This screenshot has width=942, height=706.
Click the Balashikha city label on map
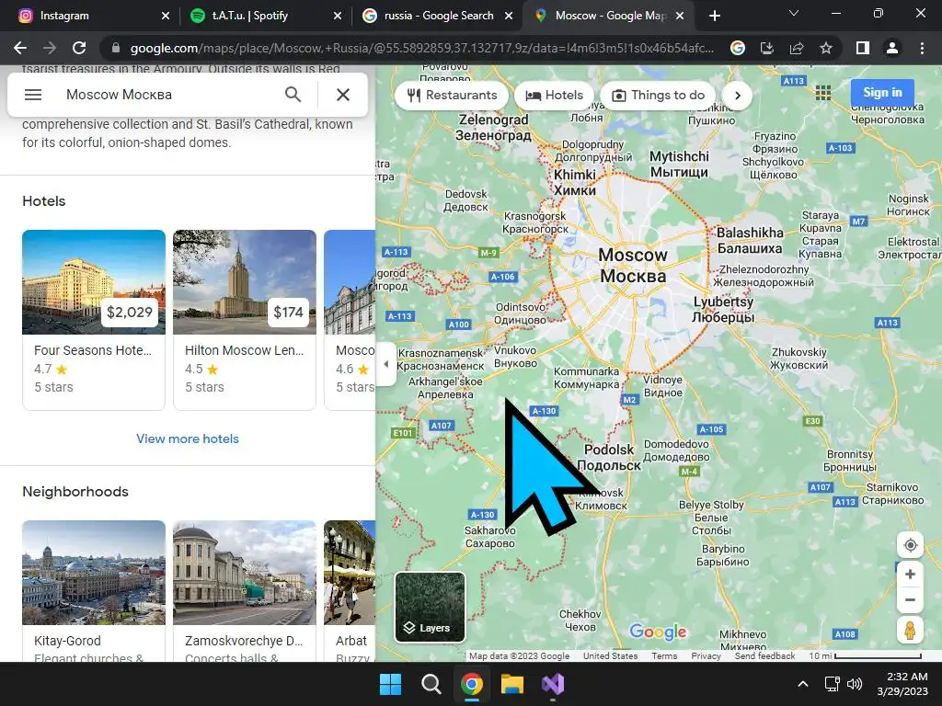[750, 240]
